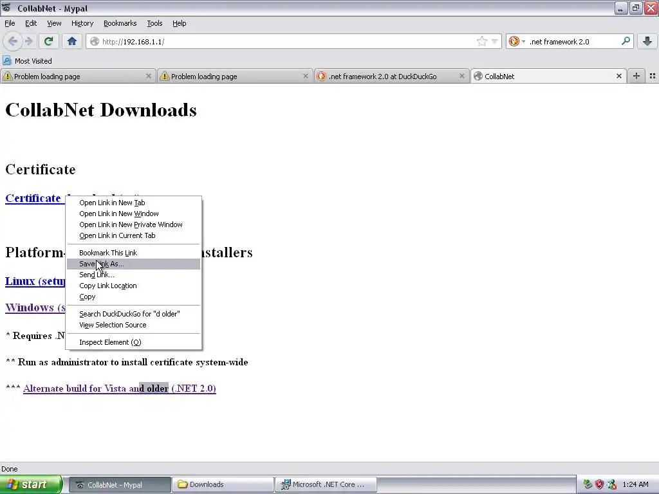Screen dimensions: 659x494
Task: Open a new tab with the plus button
Action: pos(636,76)
